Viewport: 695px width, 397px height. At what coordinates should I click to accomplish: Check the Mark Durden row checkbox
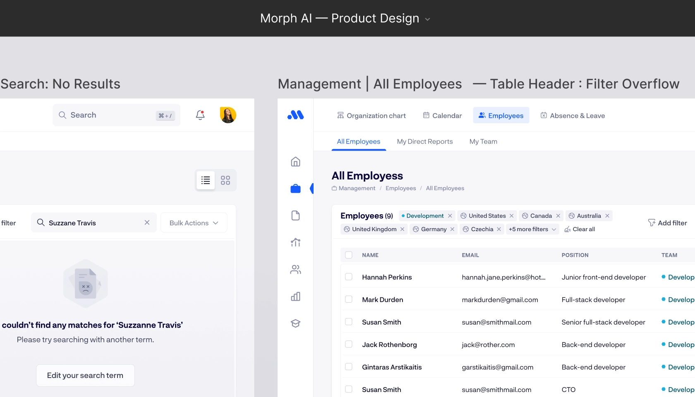(x=349, y=299)
